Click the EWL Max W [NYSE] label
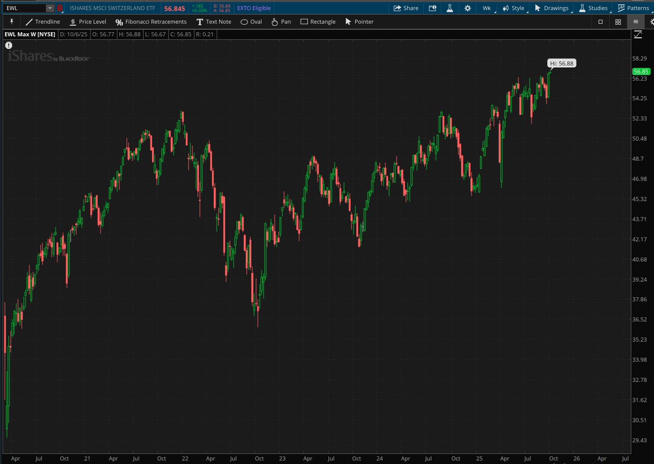Viewport: 654px width, 464px height. tap(29, 34)
